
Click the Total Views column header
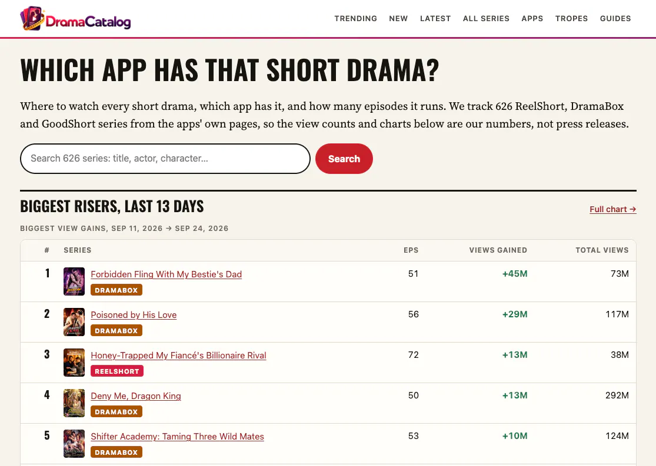[x=602, y=250]
